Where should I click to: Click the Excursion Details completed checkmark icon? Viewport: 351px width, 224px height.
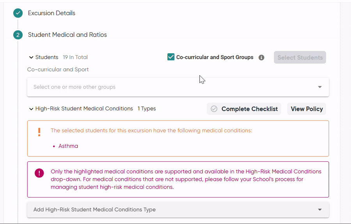pyautogui.click(x=18, y=13)
